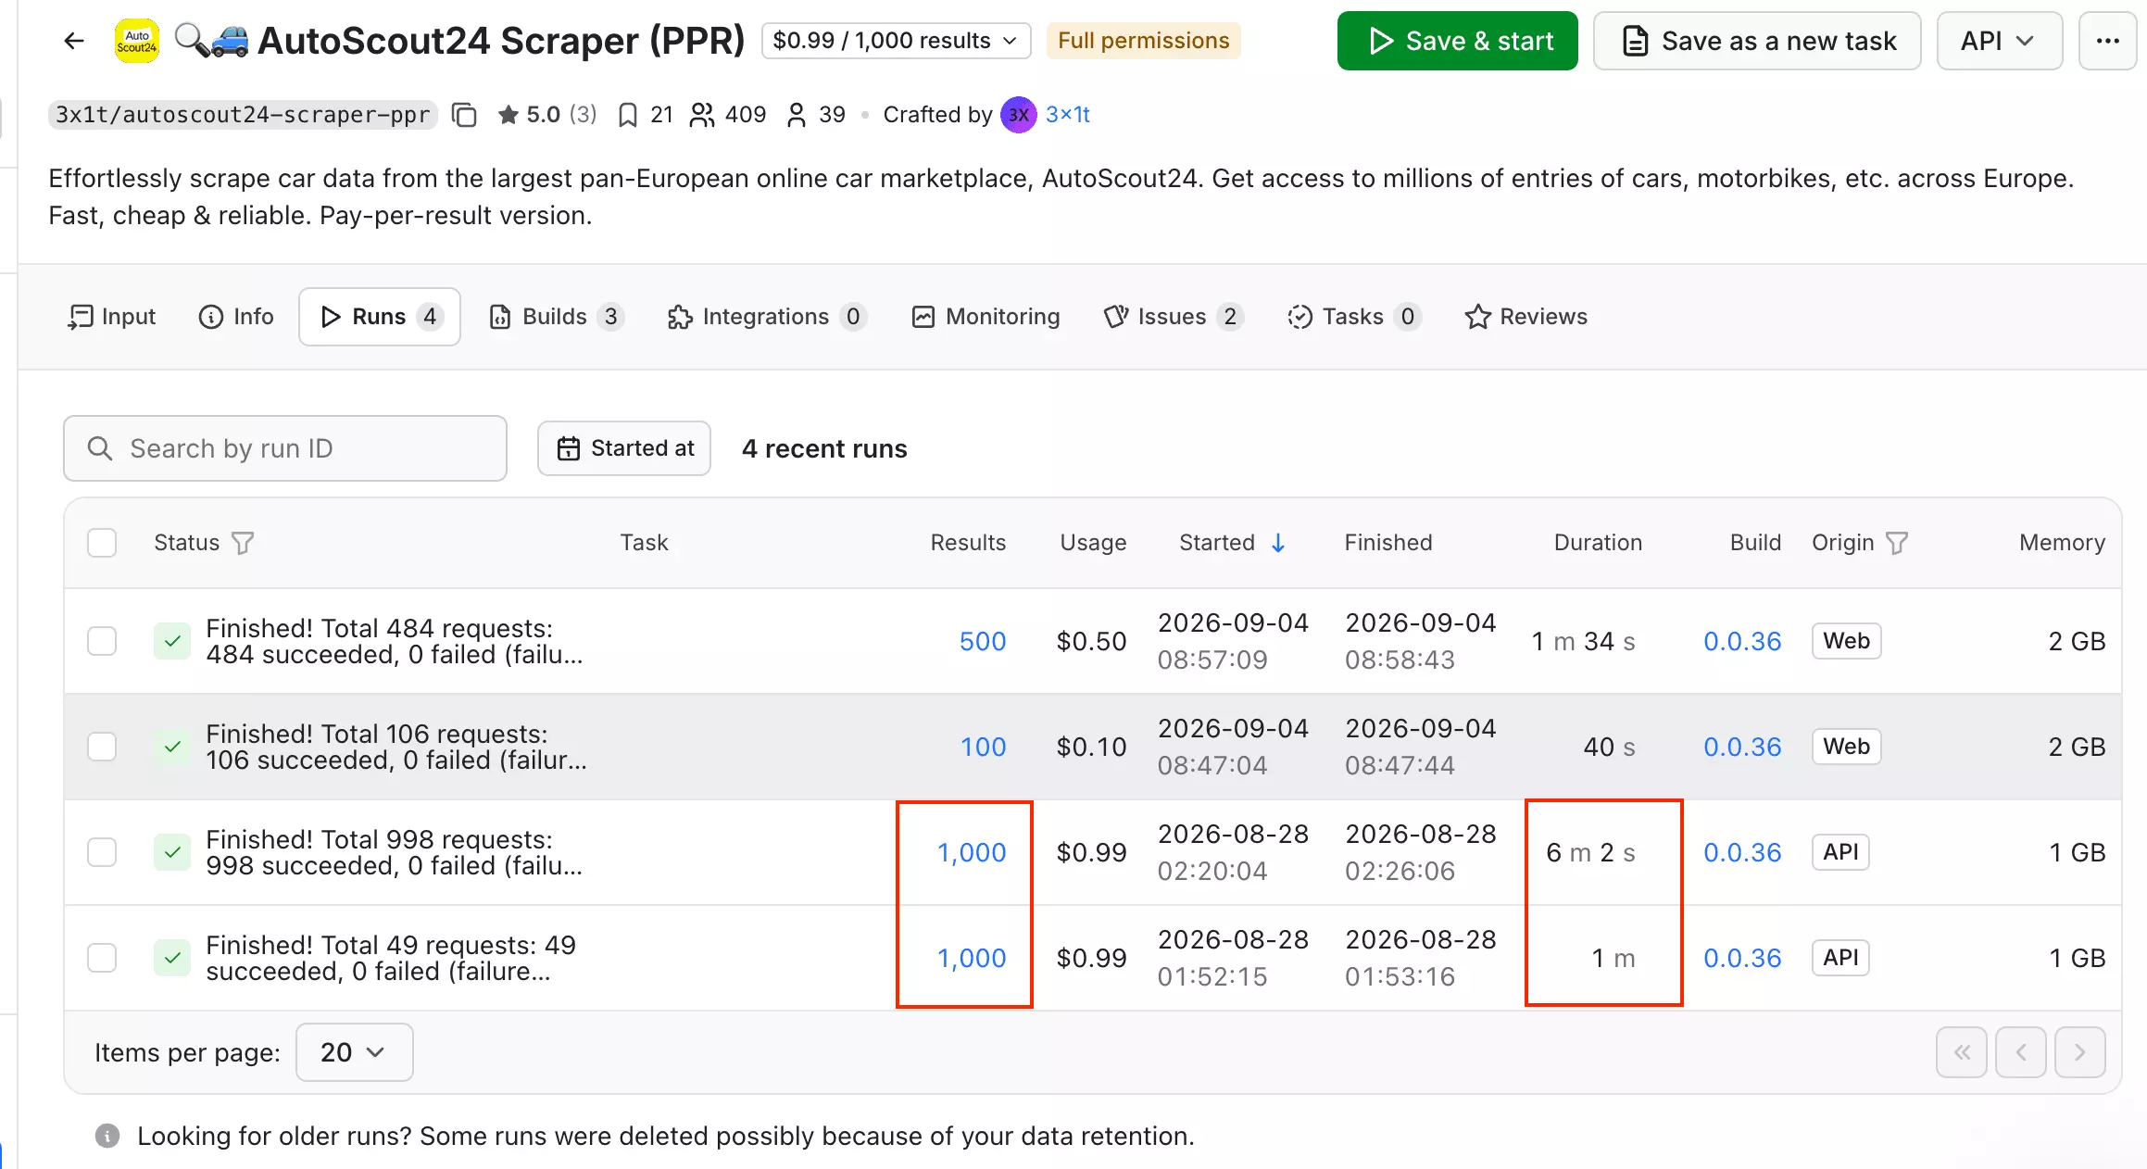
Task: Click the Web origin badge of 08:57:09 run
Action: pyautogui.click(x=1846, y=641)
